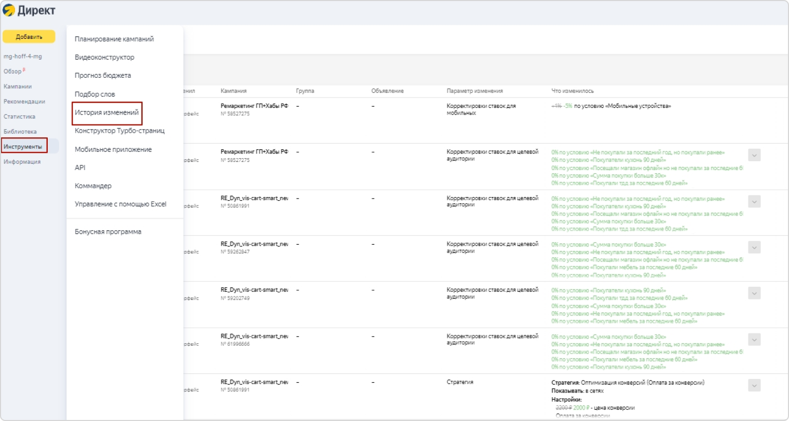
Task: Open Управление с помощью Excel
Action: click(x=120, y=204)
